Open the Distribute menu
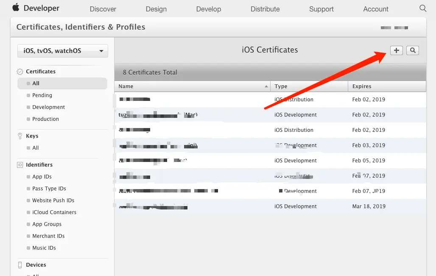 coord(265,9)
